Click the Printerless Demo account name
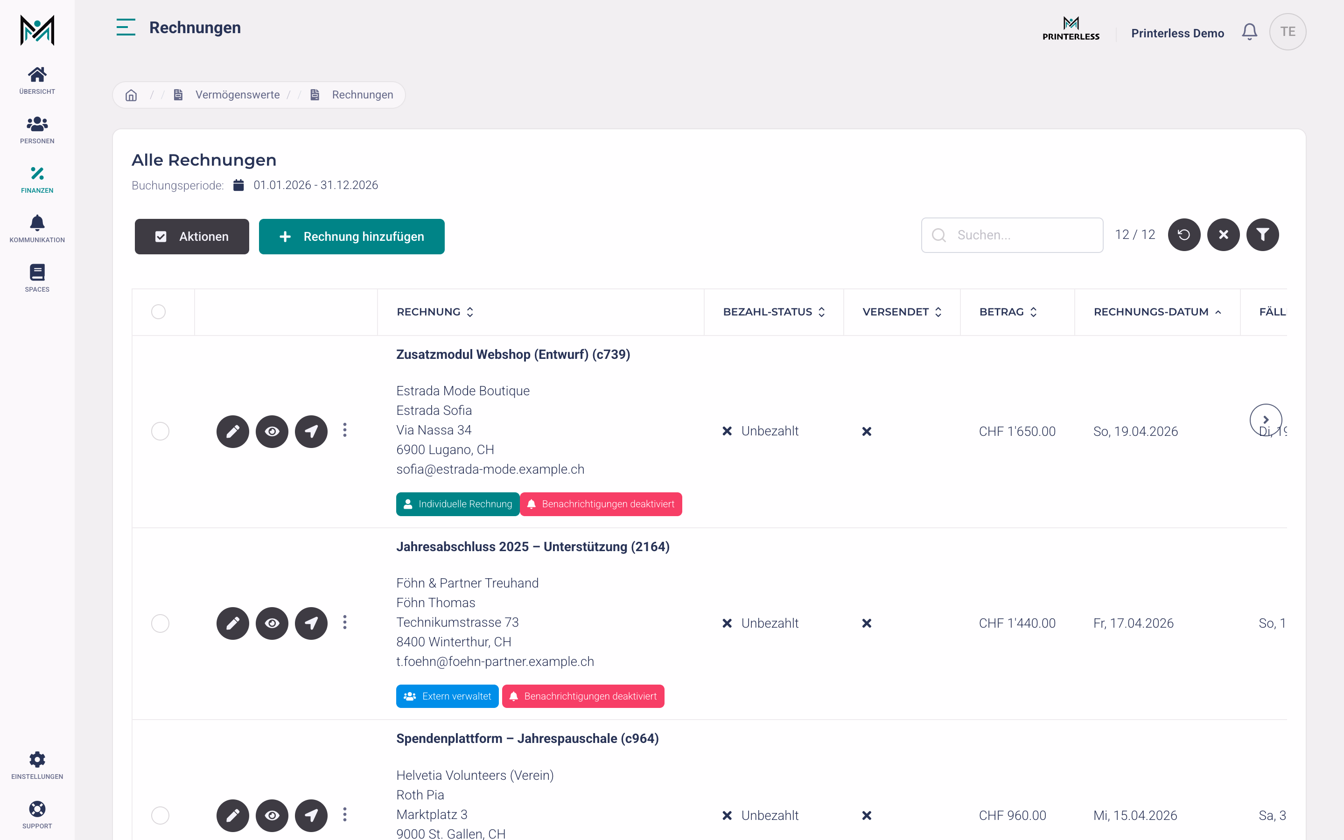 pyautogui.click(x=1177, y=33)
